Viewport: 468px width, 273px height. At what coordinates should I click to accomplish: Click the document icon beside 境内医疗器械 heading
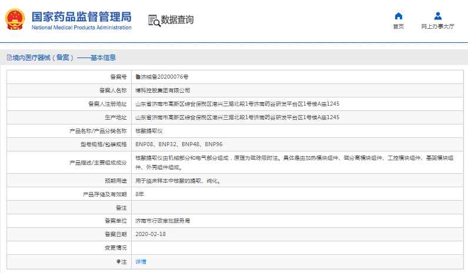pyautogui.click(x=9, y=58)
